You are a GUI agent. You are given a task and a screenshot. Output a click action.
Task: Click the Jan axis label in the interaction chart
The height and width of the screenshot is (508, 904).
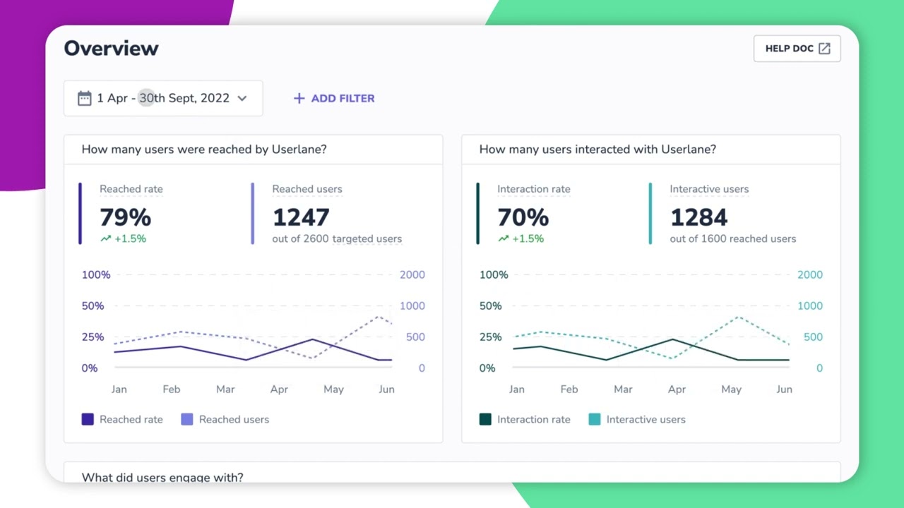516,389
